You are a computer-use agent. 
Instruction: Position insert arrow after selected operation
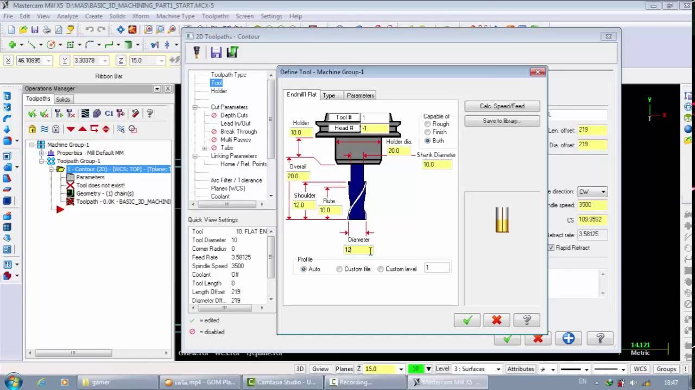pyautogui.click(x=94, y=129)
